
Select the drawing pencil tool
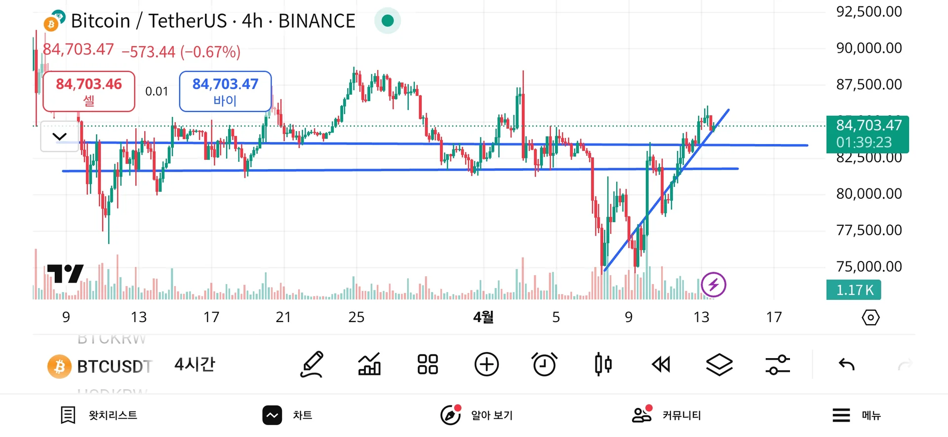tap(312, 365)
